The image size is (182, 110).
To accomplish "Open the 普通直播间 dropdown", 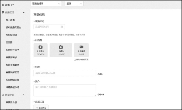I will point(46,3).
